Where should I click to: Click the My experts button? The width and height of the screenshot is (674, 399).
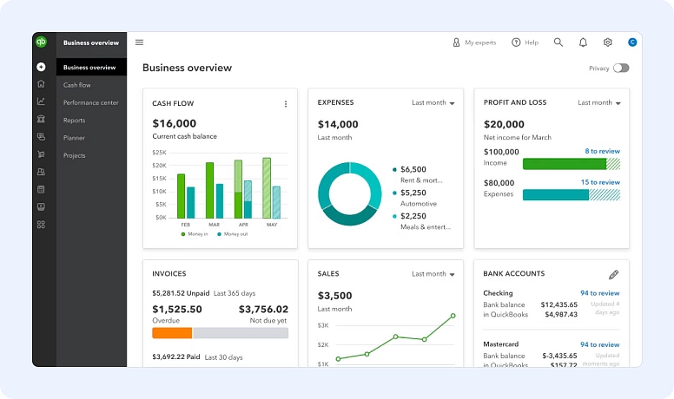point(474,43)
